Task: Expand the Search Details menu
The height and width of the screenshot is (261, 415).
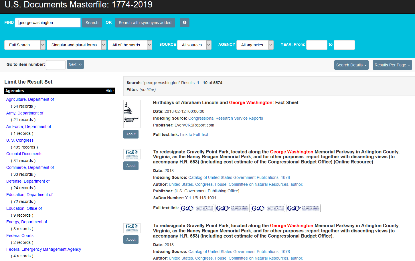Action: (351, 65)
